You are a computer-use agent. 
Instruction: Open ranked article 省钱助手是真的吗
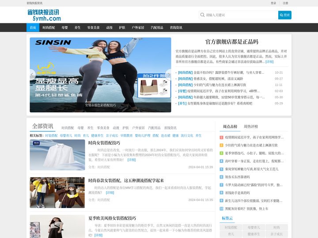click(237, 193)
